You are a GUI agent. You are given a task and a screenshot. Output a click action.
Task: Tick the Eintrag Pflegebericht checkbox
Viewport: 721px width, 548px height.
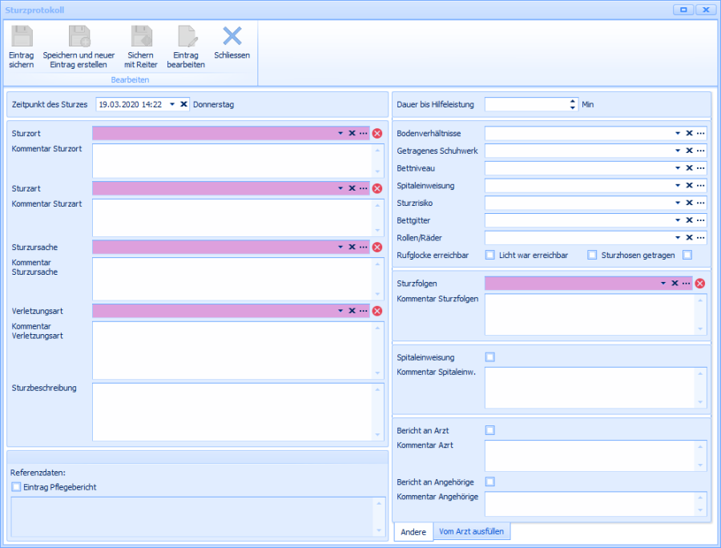[16, 486]
